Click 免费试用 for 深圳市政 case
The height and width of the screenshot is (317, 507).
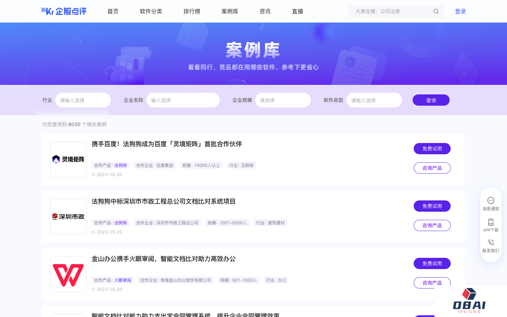coord(432,206)
